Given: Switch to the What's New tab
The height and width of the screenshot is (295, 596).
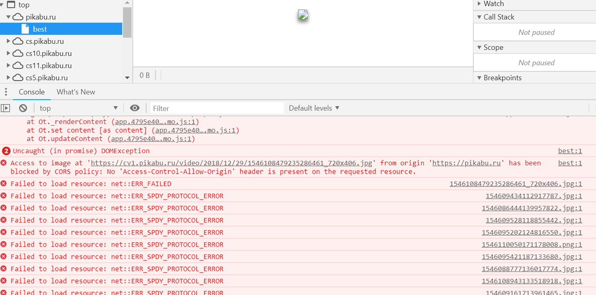Looking at the screenshot, I should point(76,92).
